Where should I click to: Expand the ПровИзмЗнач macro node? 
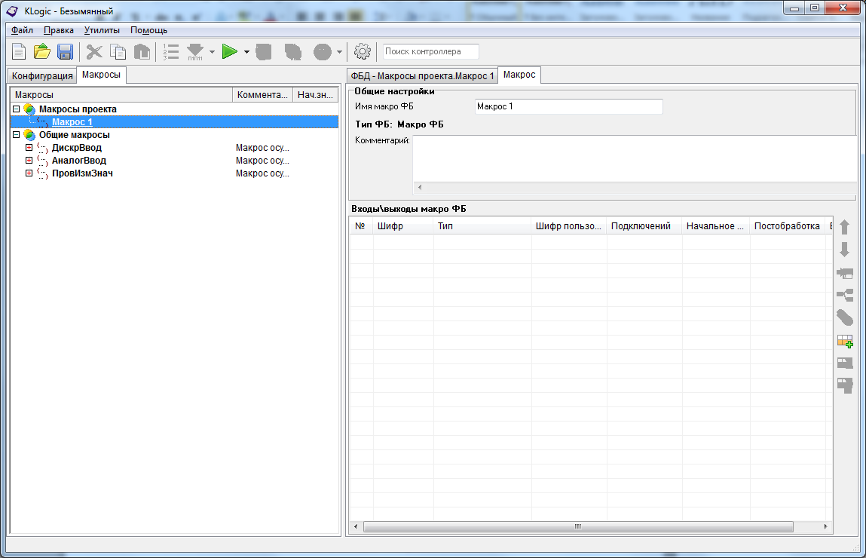[x=29, y=173]
